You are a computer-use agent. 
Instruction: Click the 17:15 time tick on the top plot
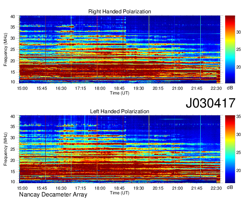click(80, 88)
